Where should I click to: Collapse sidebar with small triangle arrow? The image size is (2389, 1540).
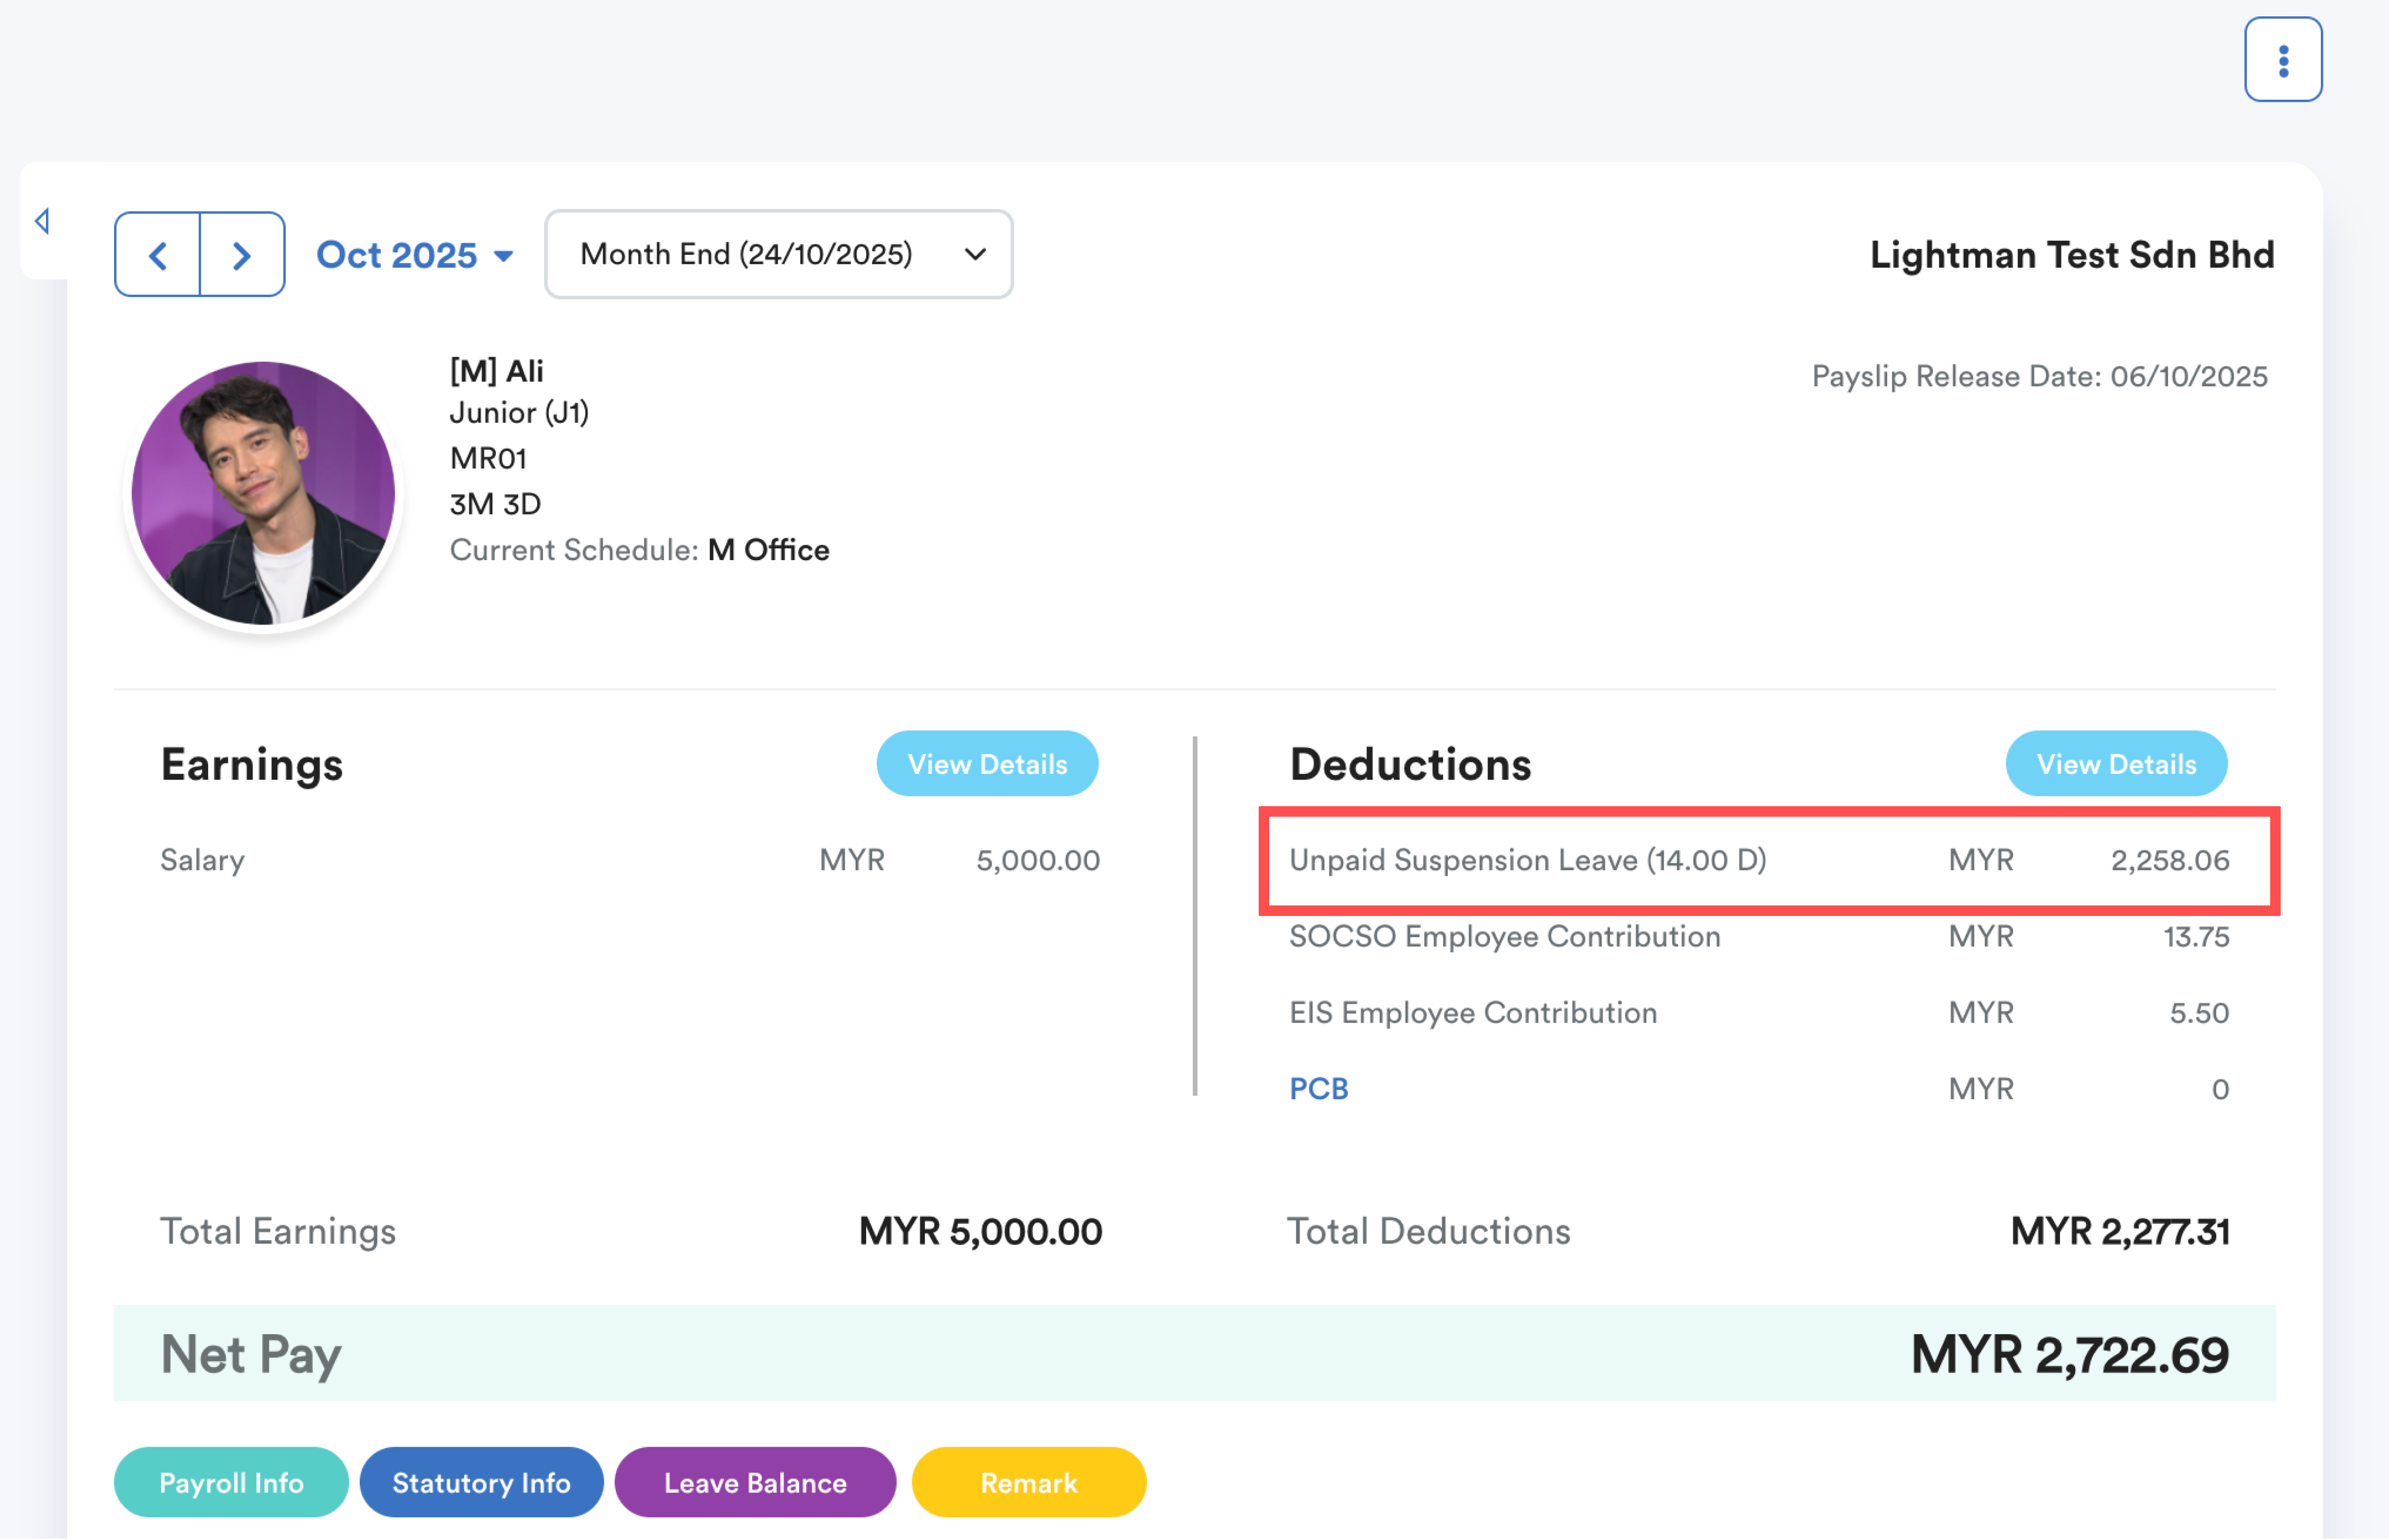[42, 221]
